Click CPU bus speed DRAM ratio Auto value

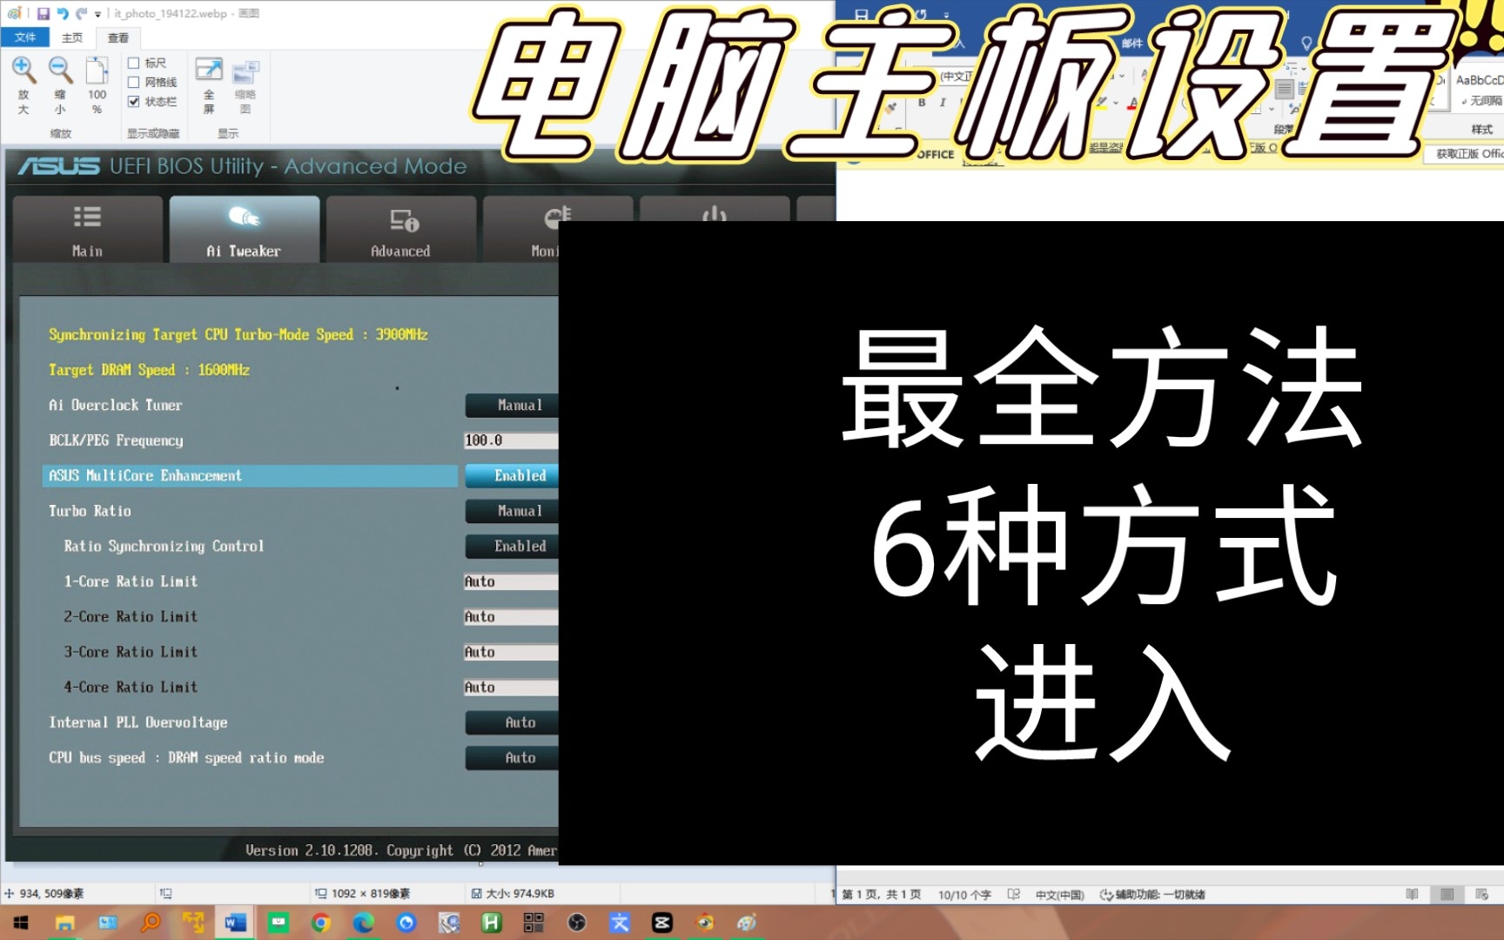coord(512,758)
